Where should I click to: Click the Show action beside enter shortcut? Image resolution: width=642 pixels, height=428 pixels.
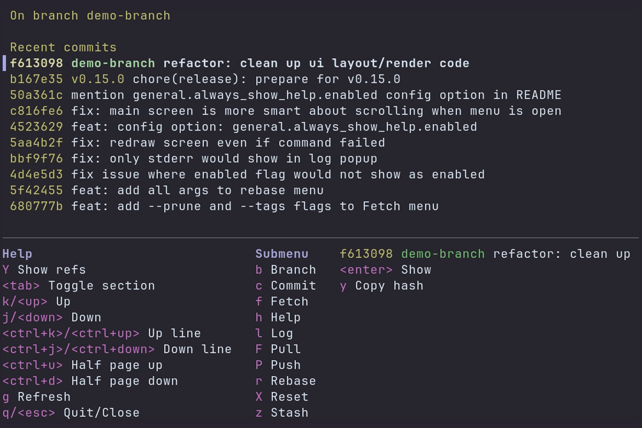pyautogui.click(x=385, y=270)
